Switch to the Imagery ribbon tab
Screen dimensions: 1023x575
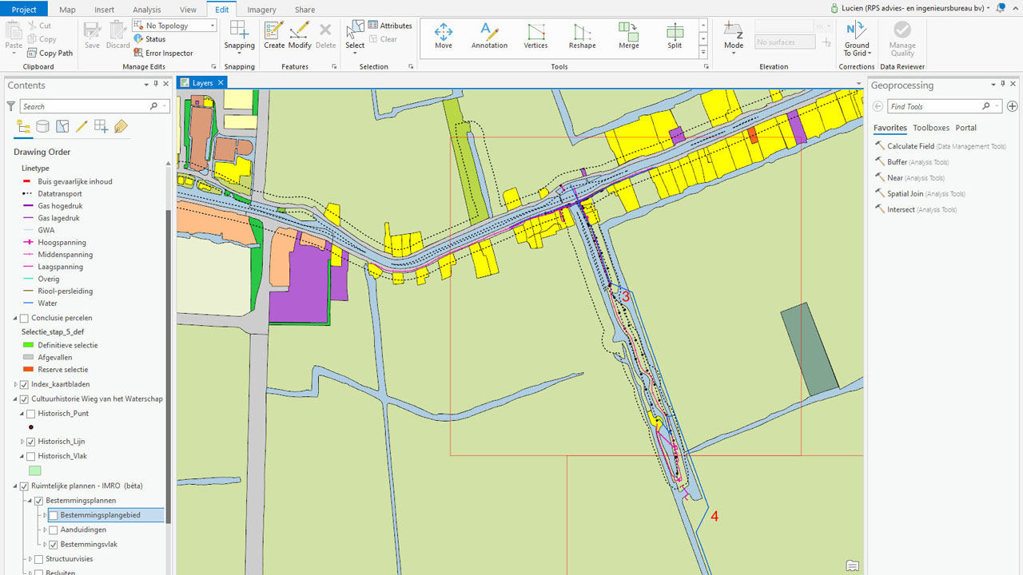point(261,9)
